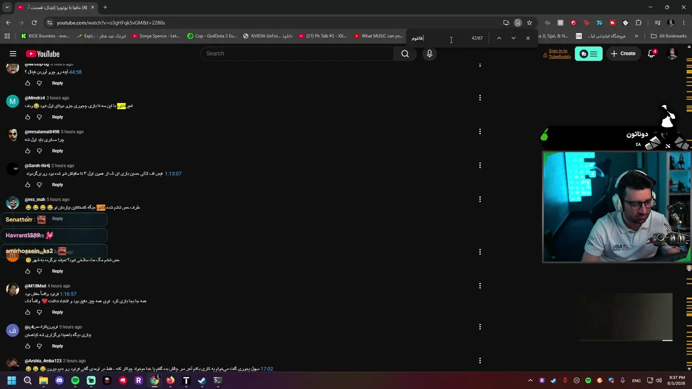Image resolution: width=692 pixels, height=389 pixels.
Task: Open Discord from the taskbar
Action: pos(59,380)
